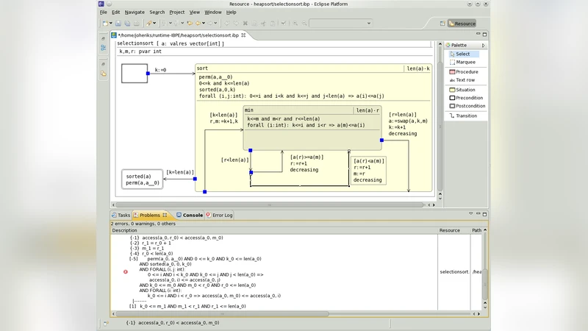Open the Problems view menu dropdown arrow
588x331 pixels.
(x=471, y=215)
